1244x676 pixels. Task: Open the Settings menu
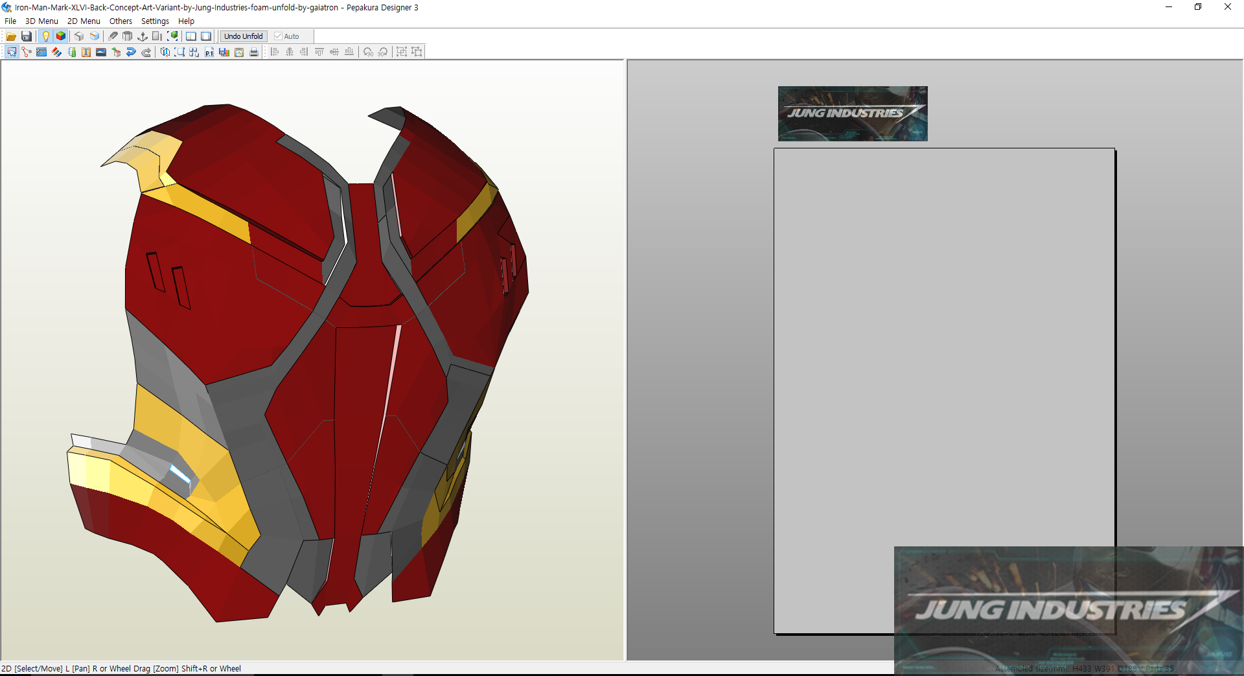[x=155, y=21]
